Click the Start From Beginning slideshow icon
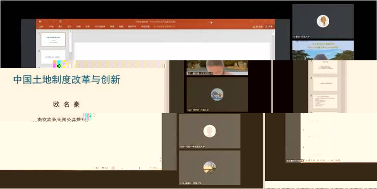 [60, 21]
